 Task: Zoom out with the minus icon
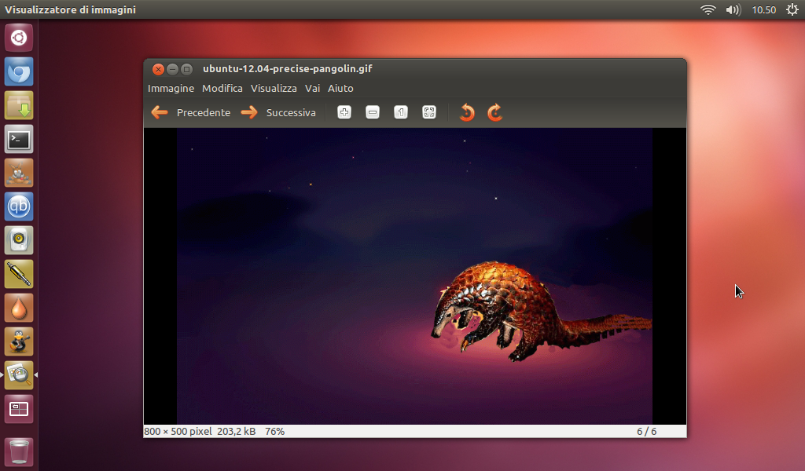[372, 112]
